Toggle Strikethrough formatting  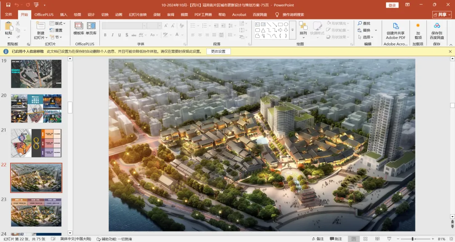click(x=134, y=35)
